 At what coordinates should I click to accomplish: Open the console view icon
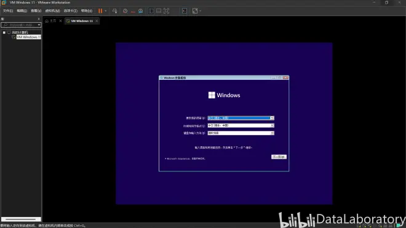pyautogui.click(x=185, y=11)
